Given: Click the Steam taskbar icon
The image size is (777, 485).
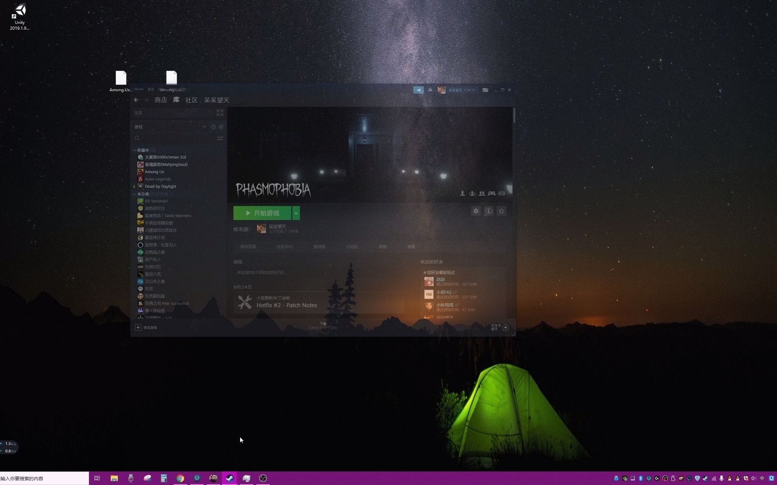Looking at the screenshot, I should coord(230,478).
